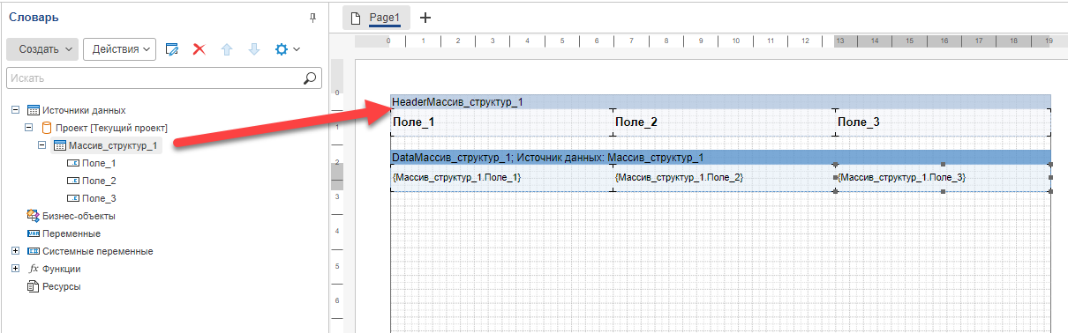Click the Ресурсы documents icon
The width and height of the screenshot is (1068, 333).
point(34,286)
